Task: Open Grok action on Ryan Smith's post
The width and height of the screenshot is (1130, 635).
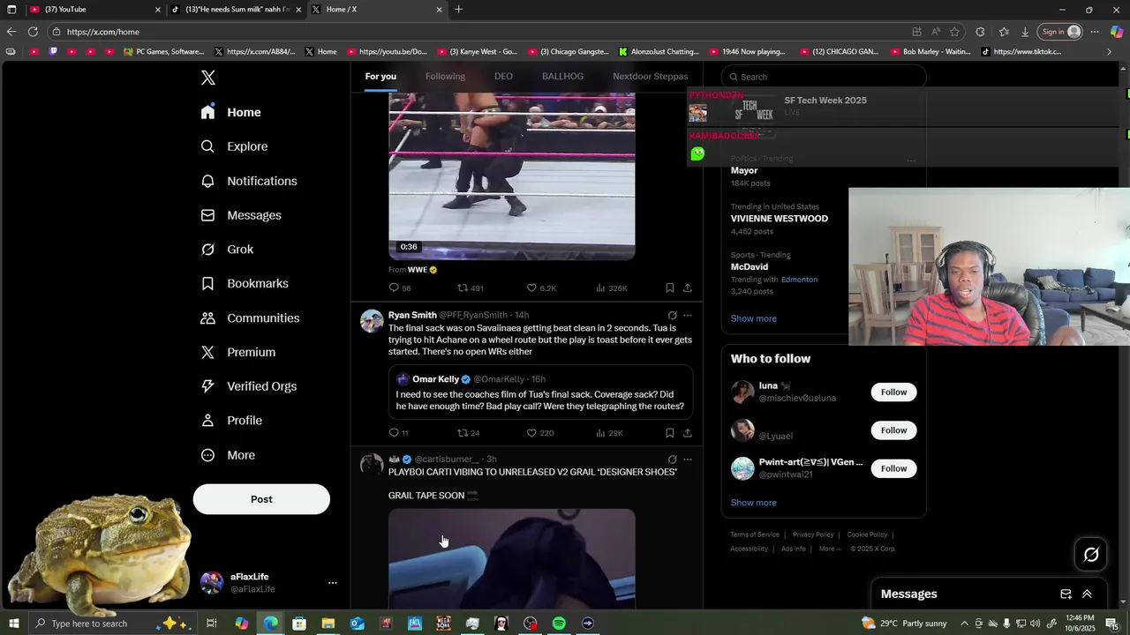Action: (672, 315)
